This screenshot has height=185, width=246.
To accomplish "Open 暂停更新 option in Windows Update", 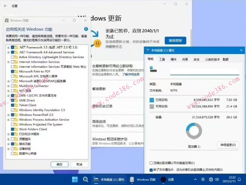I will pos(118,89).
